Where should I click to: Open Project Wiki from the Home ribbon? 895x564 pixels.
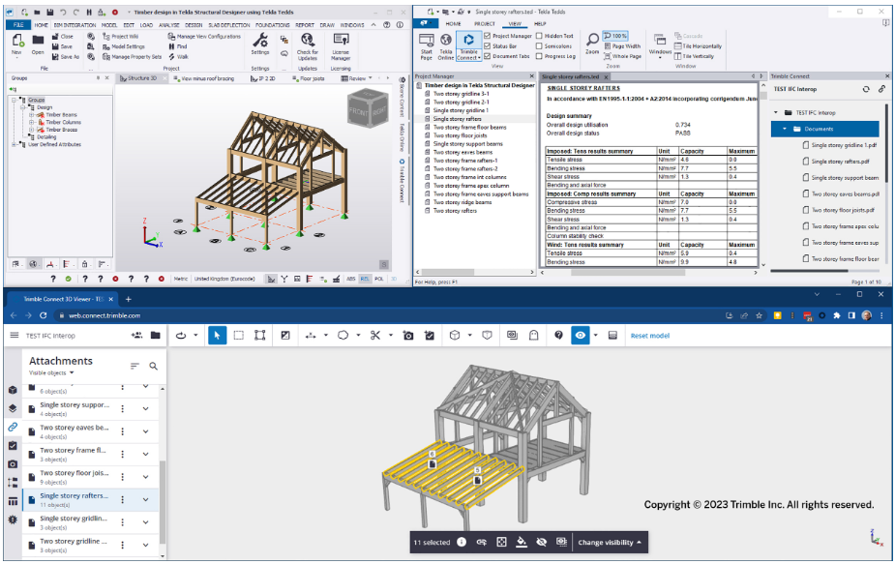[x=124, y=38]
